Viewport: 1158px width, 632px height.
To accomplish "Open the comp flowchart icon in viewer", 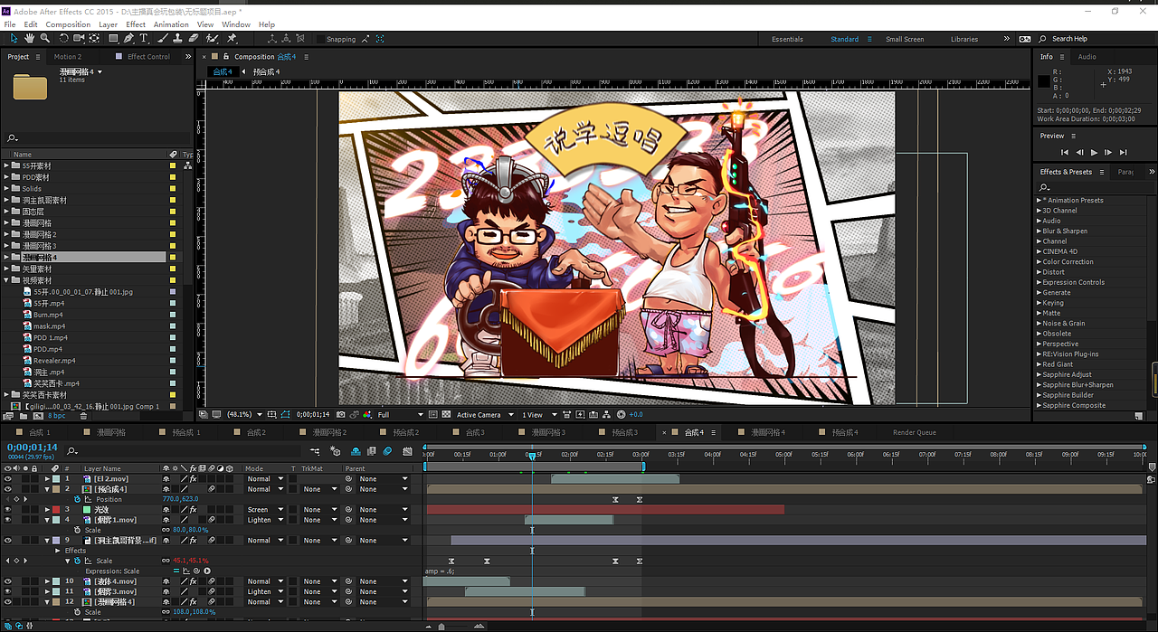I will coord(607,415).
